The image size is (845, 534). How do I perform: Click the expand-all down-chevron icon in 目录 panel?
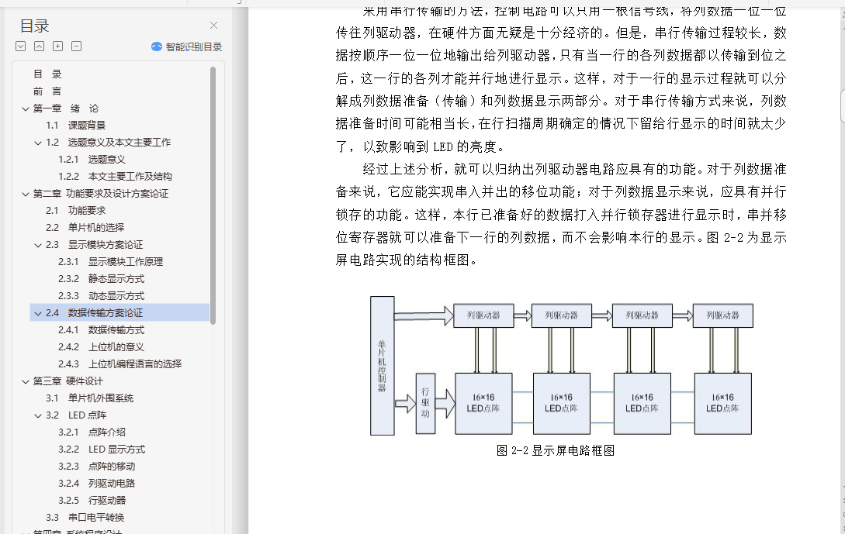(x=20, y=47)
